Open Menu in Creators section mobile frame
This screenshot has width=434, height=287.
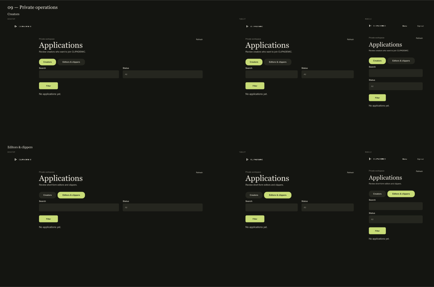(x=404, y=26)
